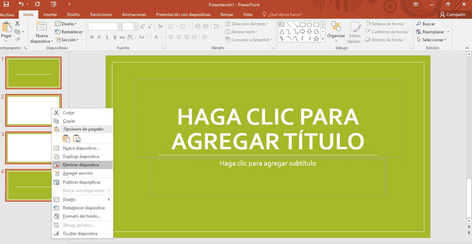The height and width of the screenshot is (244, 472).
Task: Toggle italic K formatting
Action: pyautogui.click(x=99, y=37)
